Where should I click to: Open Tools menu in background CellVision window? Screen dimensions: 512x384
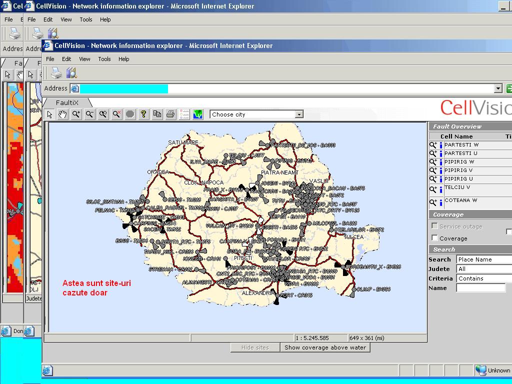coord(86,19)
